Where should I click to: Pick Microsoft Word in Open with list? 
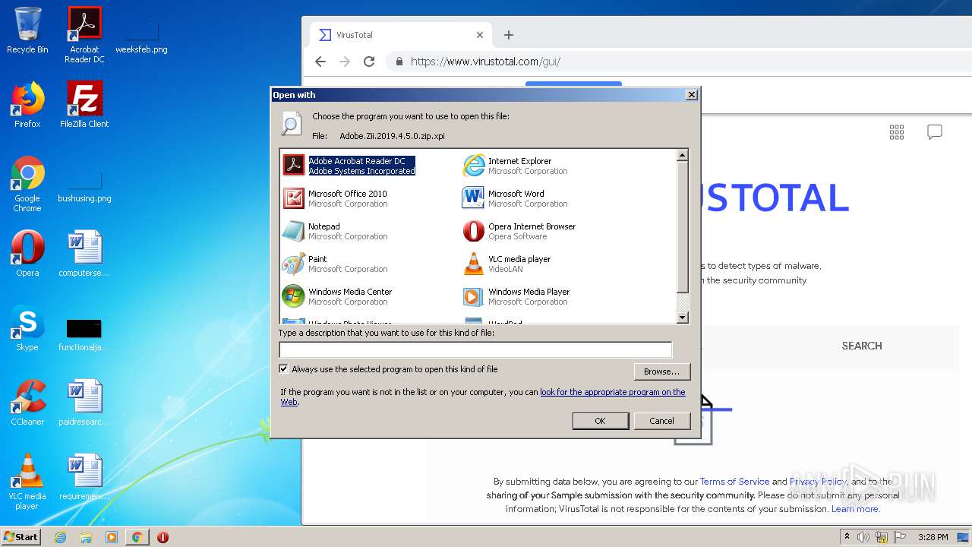(516, 198)
